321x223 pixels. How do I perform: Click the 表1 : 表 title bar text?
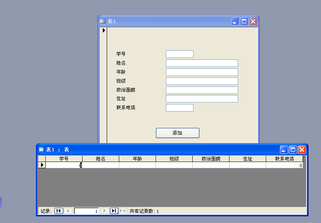coord(57,150)
